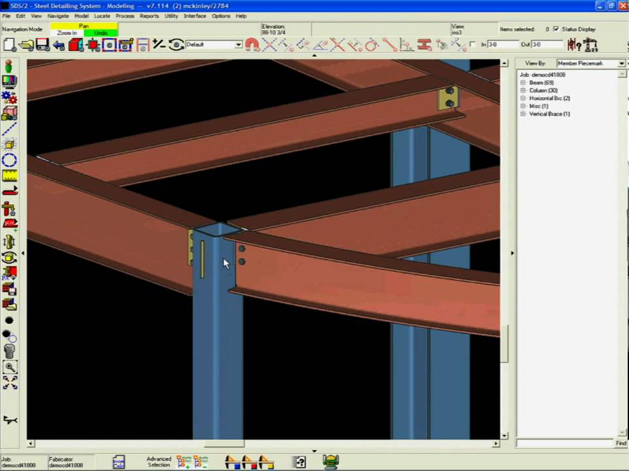The height and width of the screenshot is (471, 629).
Task: Toggle the Status Display checkbox
Action: 556,29
